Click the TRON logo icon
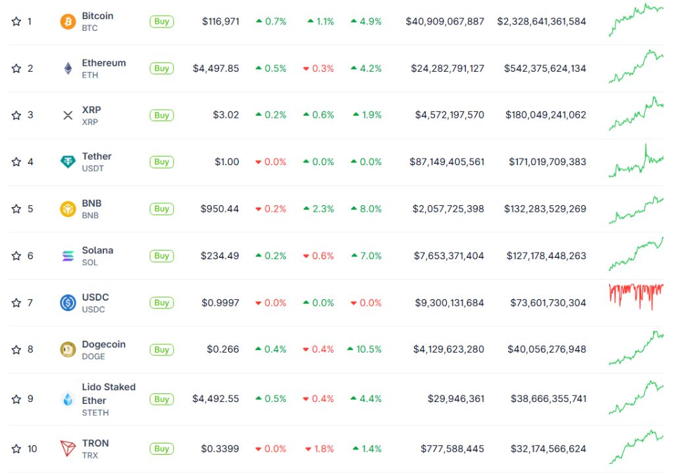The image size is (674, 475). click(x=68, y=449)
